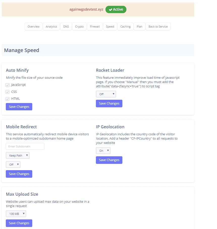
Task: Toggle the HTML minify checkbox
Action: (x=8, y=99)
